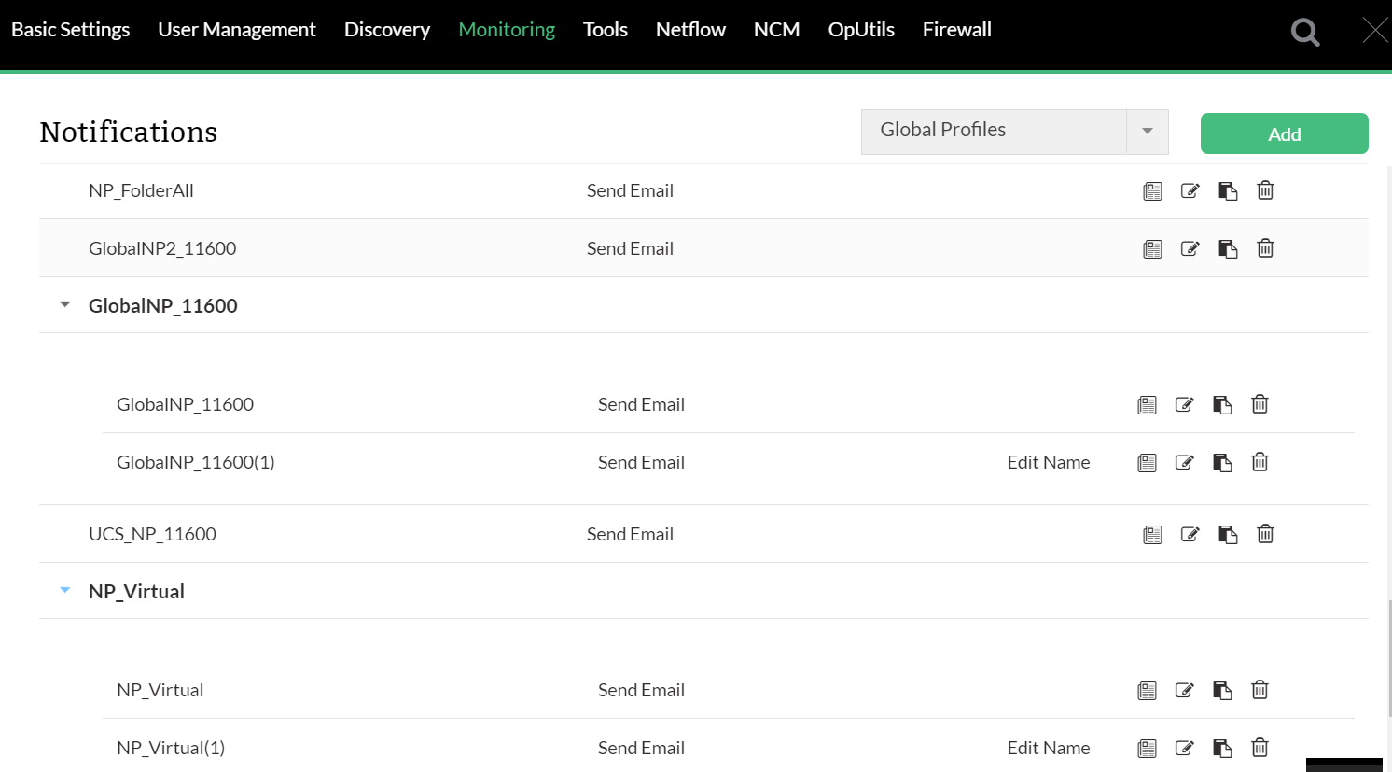Switch to the Netflow tab
Image resolution: width=1392 pixels, height=772 pixels.
pyautogui.click(x=690, y=30)
